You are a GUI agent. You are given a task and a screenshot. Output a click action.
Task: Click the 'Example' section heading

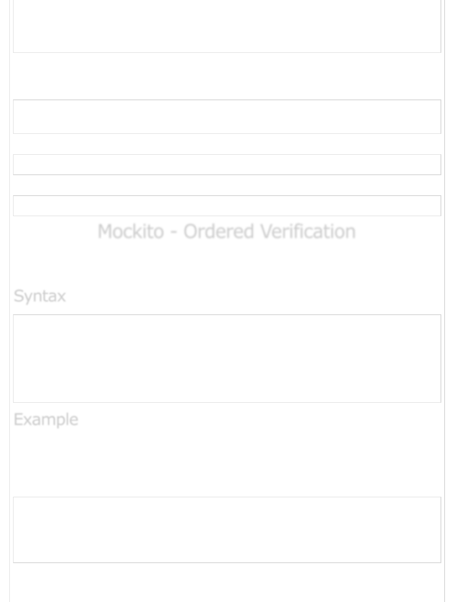46,419
